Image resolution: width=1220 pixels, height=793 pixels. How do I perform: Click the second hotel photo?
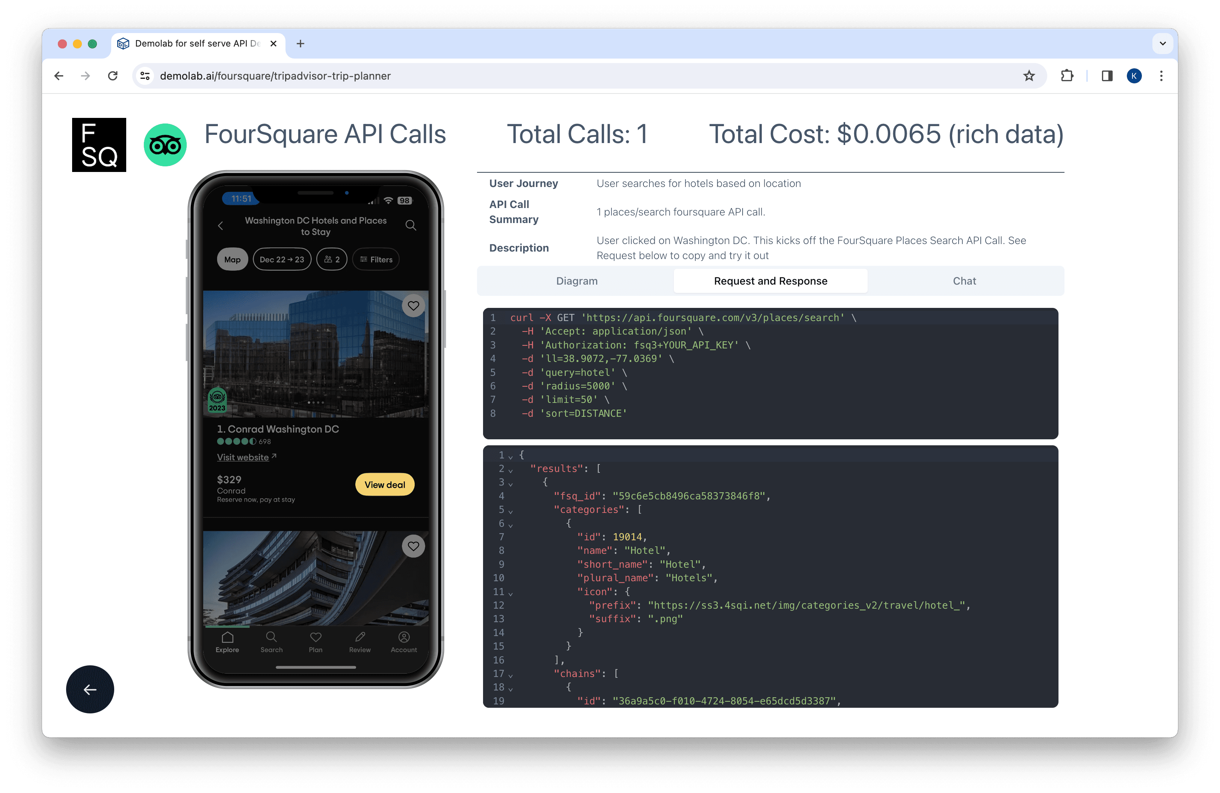point(316,578)
